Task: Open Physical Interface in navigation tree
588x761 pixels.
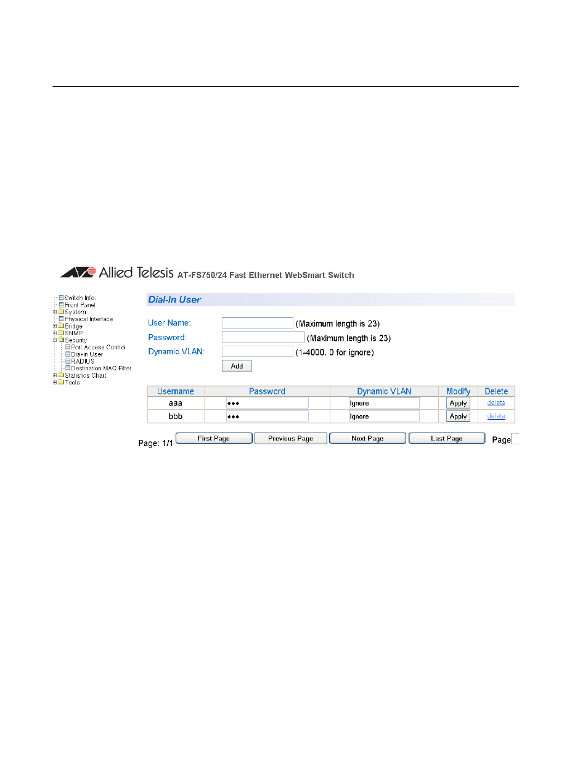Action: click(89, 319)
